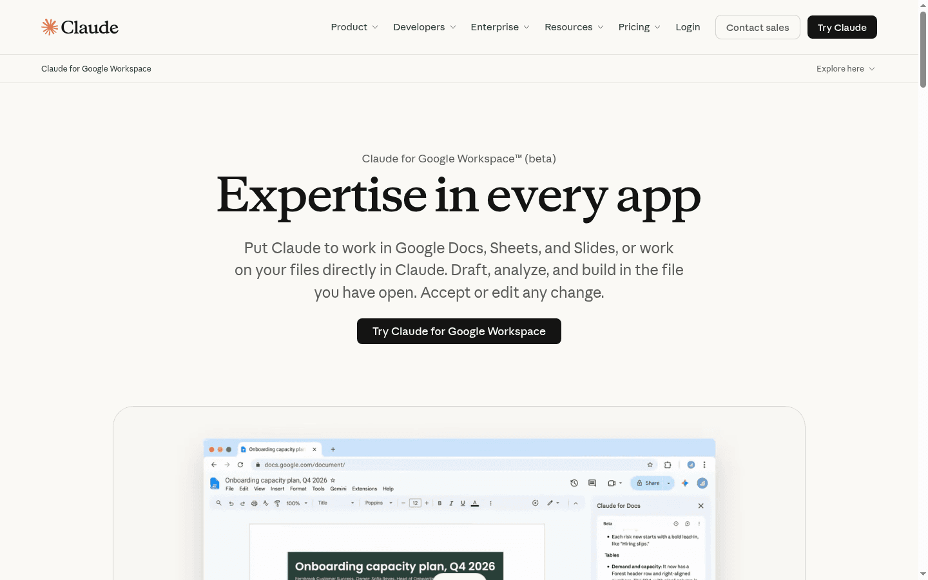The width and height of the screenshot is (928, 580).
Task: Open the Enterprise dropdown
Action: tap(500, 27)
